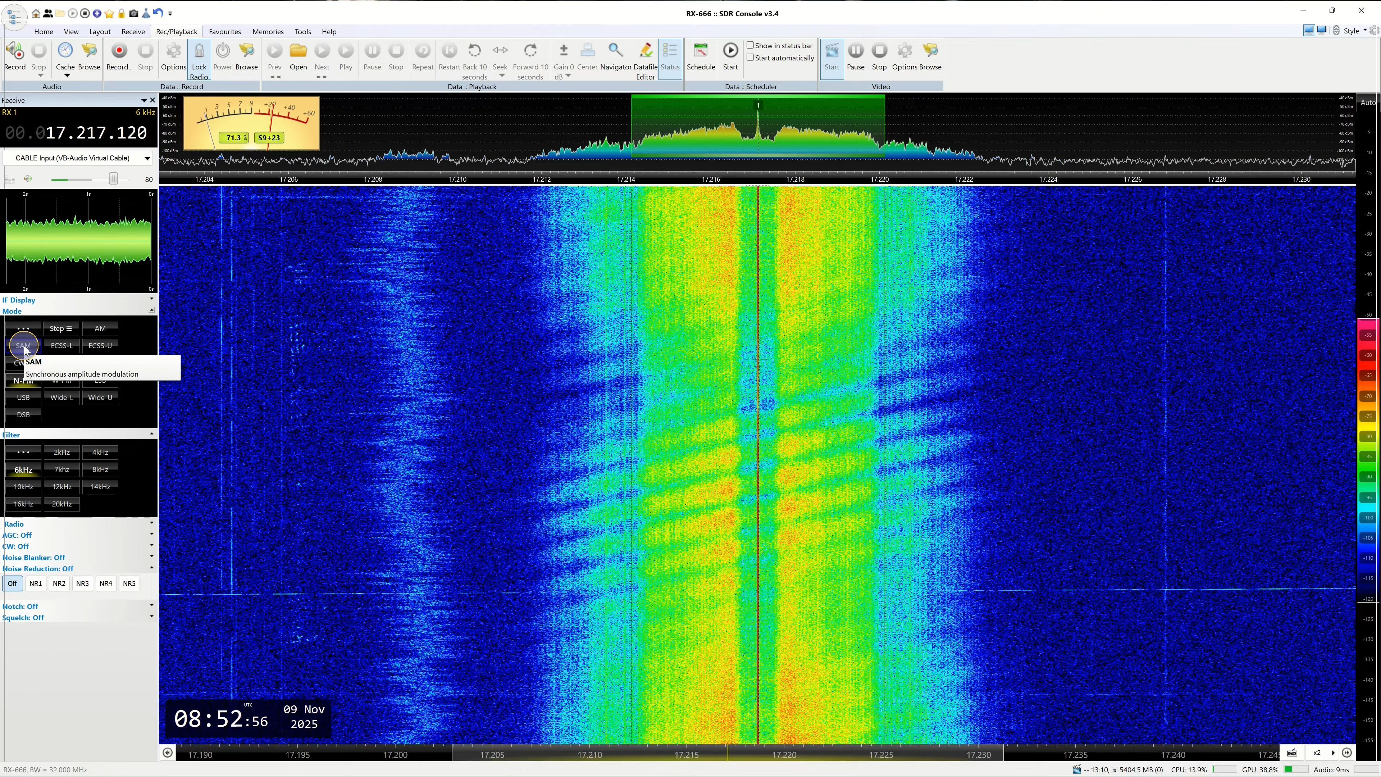Click the Lock Radio icon
Screen dimensions: 1381x777
click(x=199, y=51)
